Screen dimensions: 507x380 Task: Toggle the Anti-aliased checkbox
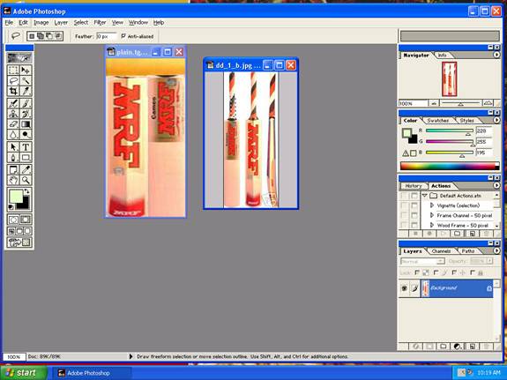(x=123, y=36)
